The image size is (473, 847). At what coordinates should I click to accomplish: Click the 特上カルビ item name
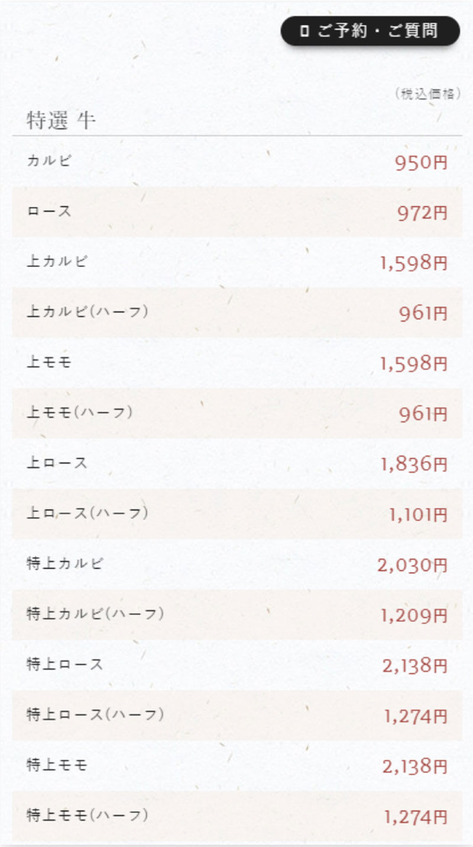pos(65,563)
